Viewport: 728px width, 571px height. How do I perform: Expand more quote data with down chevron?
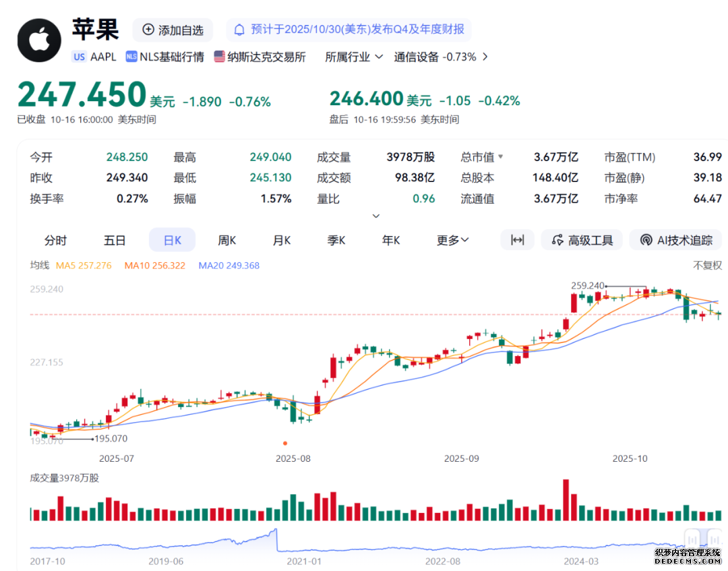click(376, 216)
